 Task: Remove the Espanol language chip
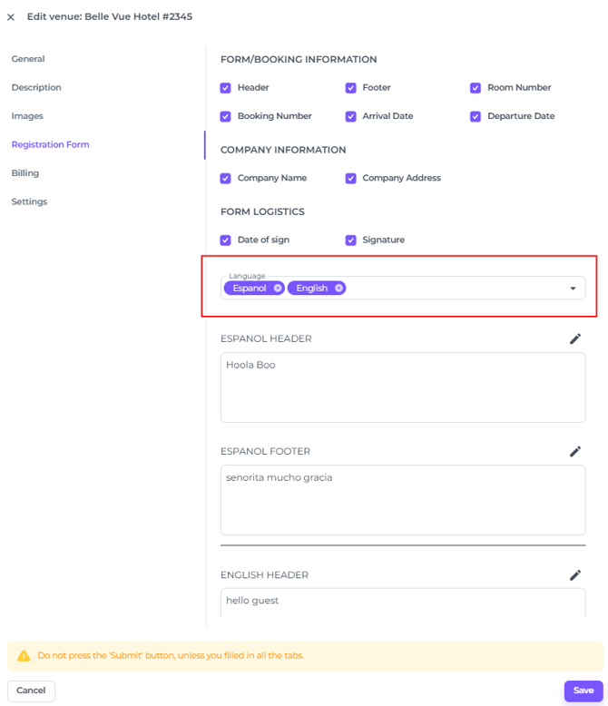click(x=278, y=288)
